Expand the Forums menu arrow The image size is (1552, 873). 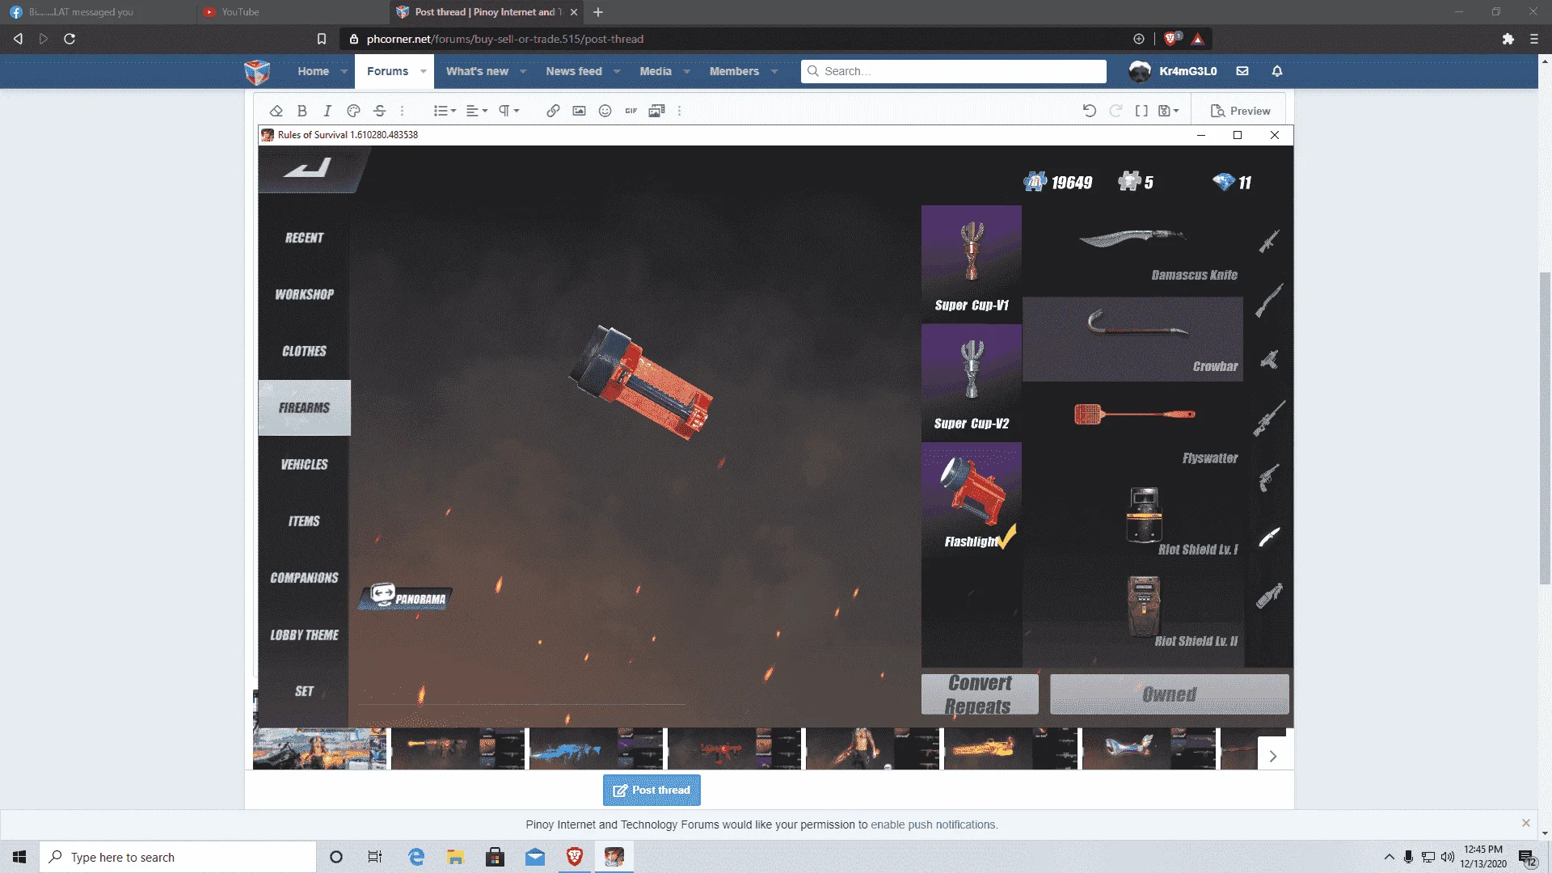click(424, 71)
